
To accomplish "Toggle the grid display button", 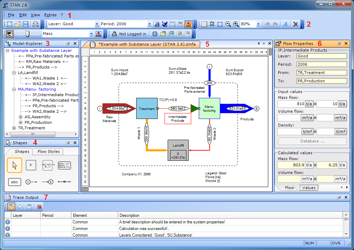I will coord(204,24).
